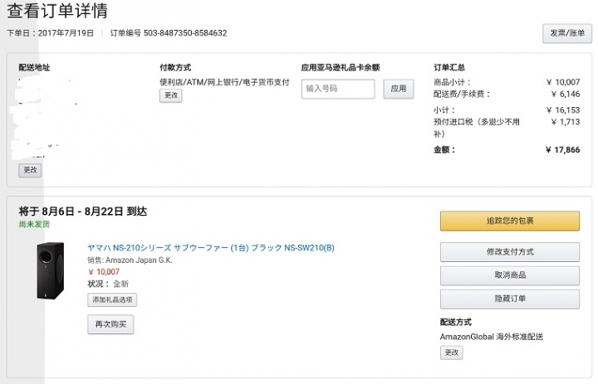Click the 取消商品 cancel item button
Viewport: 598px width, 384px height.
pyautogui.click(x=510, y=275)
